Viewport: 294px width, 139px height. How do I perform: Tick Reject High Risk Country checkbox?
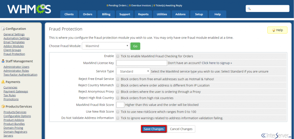tap(118, 98)
